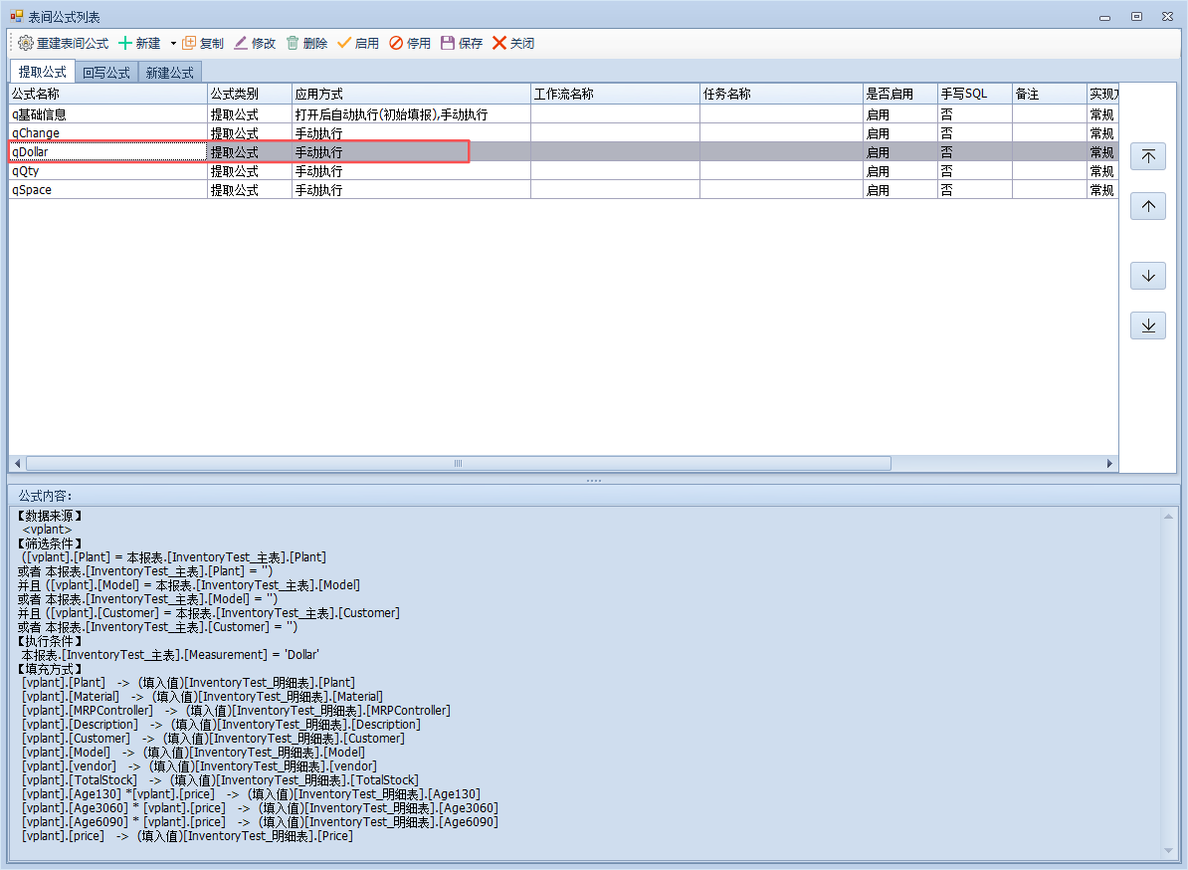The width and height of the screenshot is (1188, 870).
Task: Move formula to bottom with arrow button
Action: 1148,326
